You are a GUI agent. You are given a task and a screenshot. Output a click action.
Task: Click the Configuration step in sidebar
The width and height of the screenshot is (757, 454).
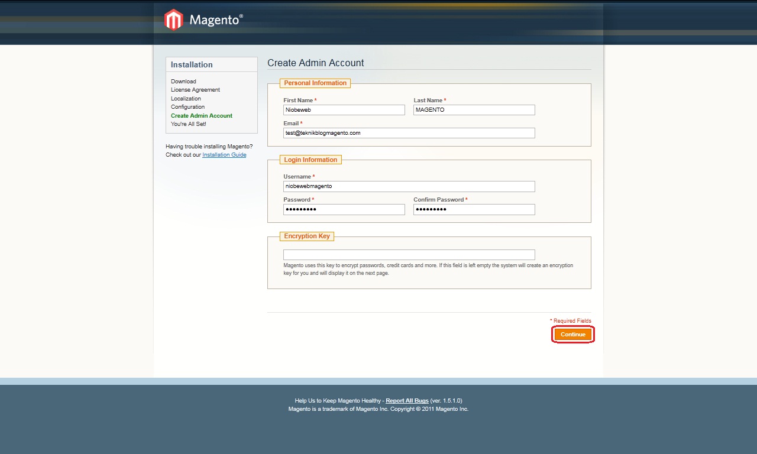[x=187, y=107]
